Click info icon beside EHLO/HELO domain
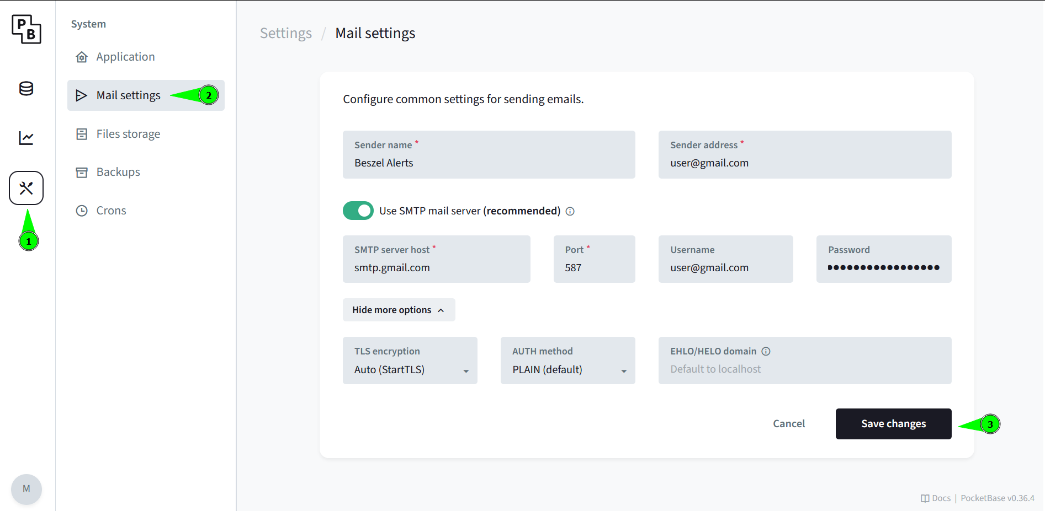The image size is (1045, 511). coord(766,351)
